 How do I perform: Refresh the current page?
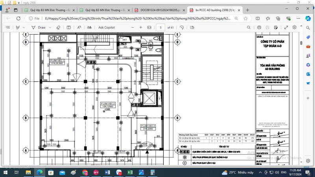[19, 18]
